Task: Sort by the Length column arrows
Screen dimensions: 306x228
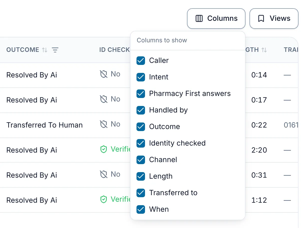Action: pos(264,50)
